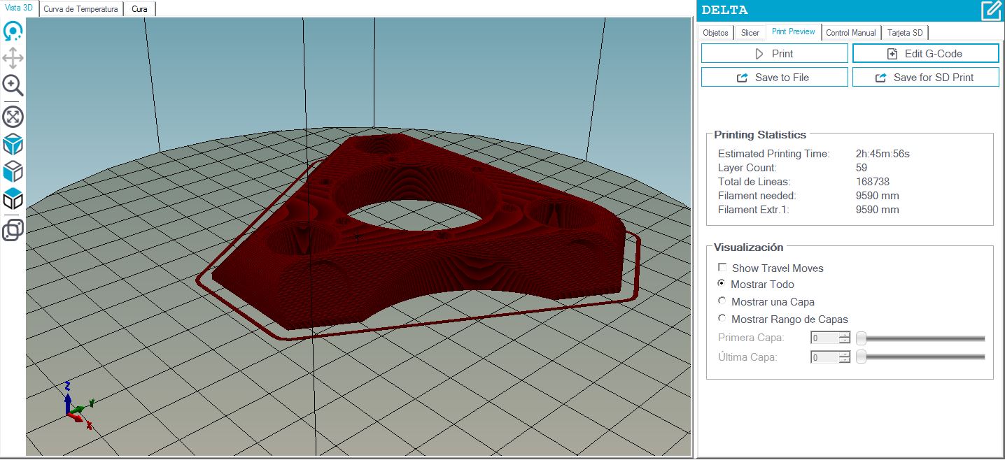Select the Rotate view tool

tap(13, 31)
